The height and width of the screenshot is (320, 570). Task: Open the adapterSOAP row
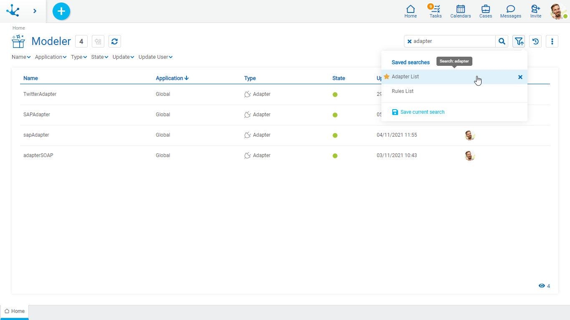point(285,156)
